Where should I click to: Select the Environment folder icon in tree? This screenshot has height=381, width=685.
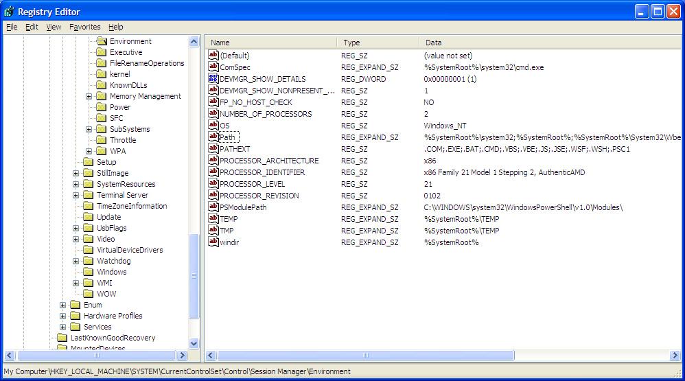pyautogui.click(x=102, y=41)
